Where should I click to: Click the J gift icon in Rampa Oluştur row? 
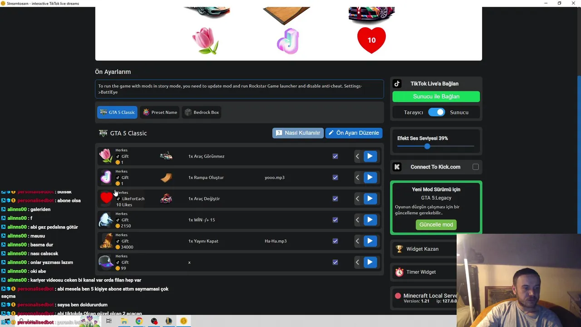(105, 177)
